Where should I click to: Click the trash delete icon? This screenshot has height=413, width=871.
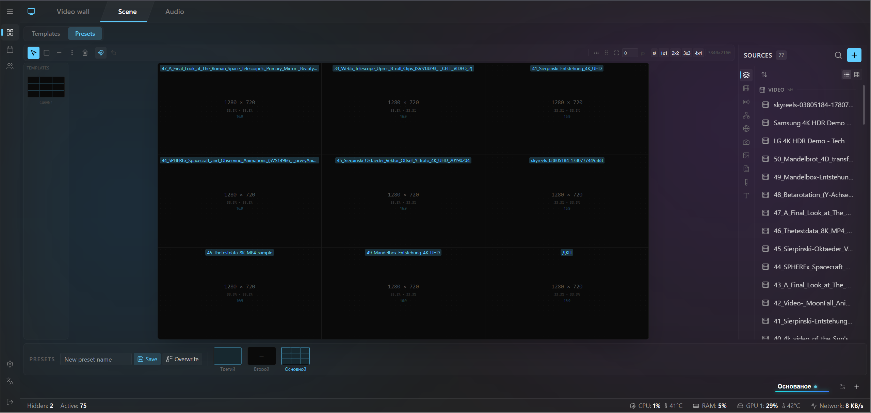tap(85, 53)
